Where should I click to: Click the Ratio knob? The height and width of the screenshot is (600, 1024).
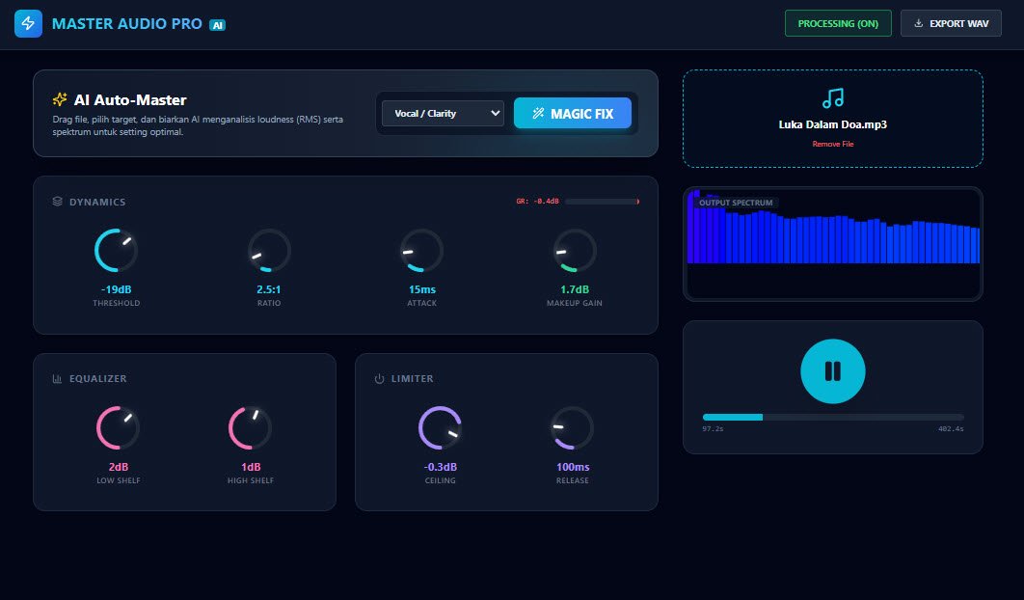click(x=269, y=251)
